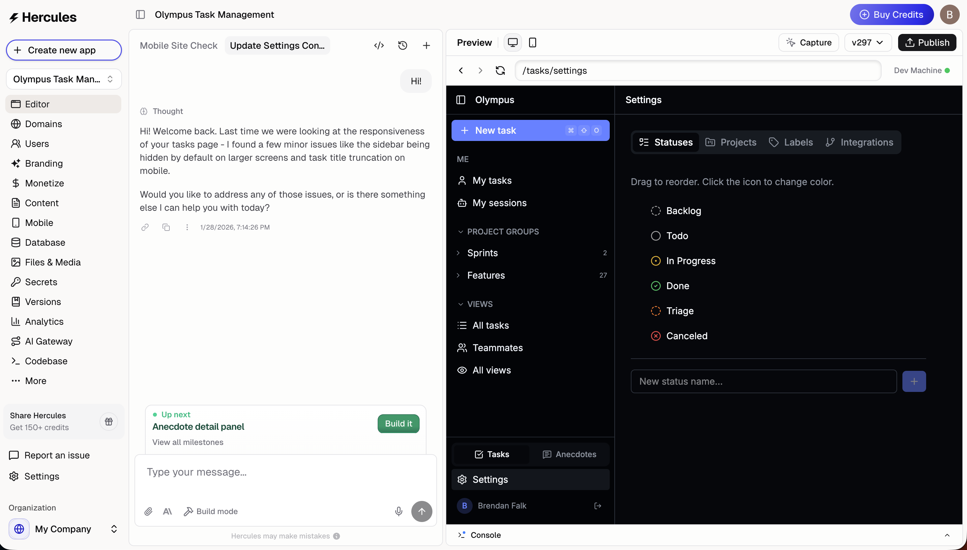Click the Build it button for Anecdote detail panel
The height and width of the screenshot is (550, 967).
(x=398, y=424)
